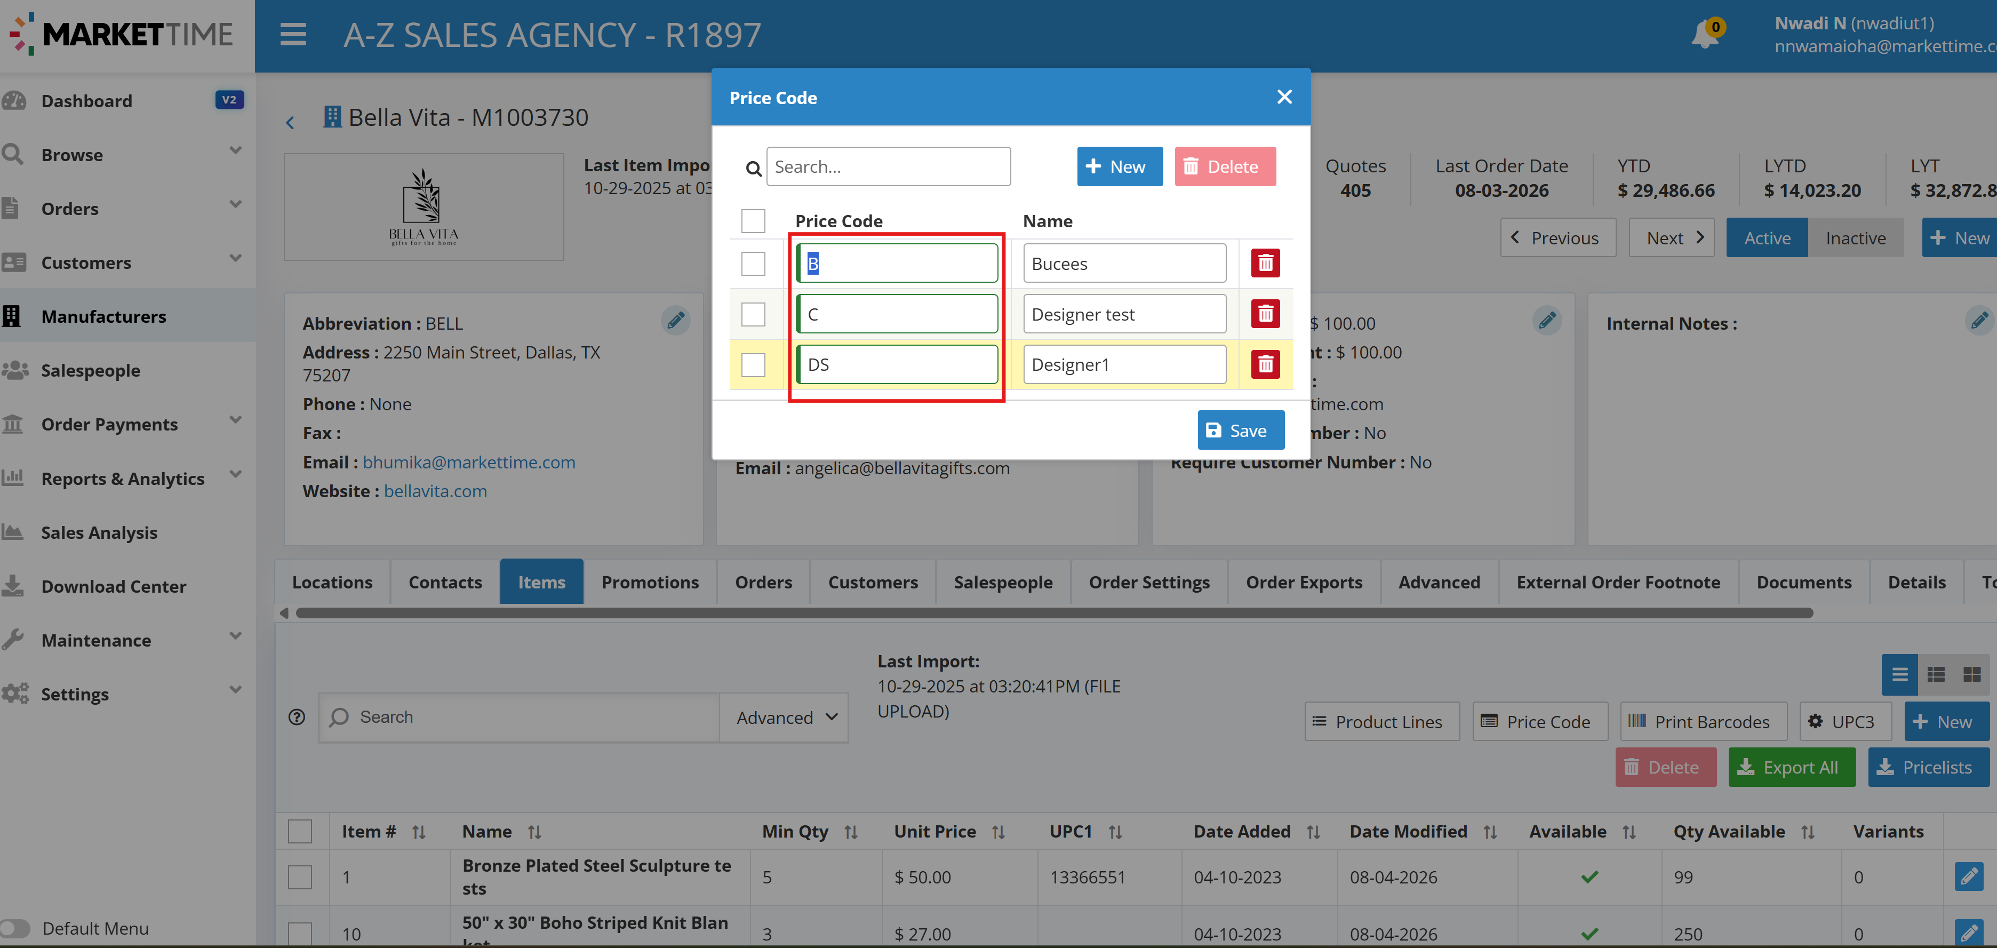The height and width of the screenshot is (948, 1997).
Task: Open the bellavita.com website link
Action: coord(436,491)
